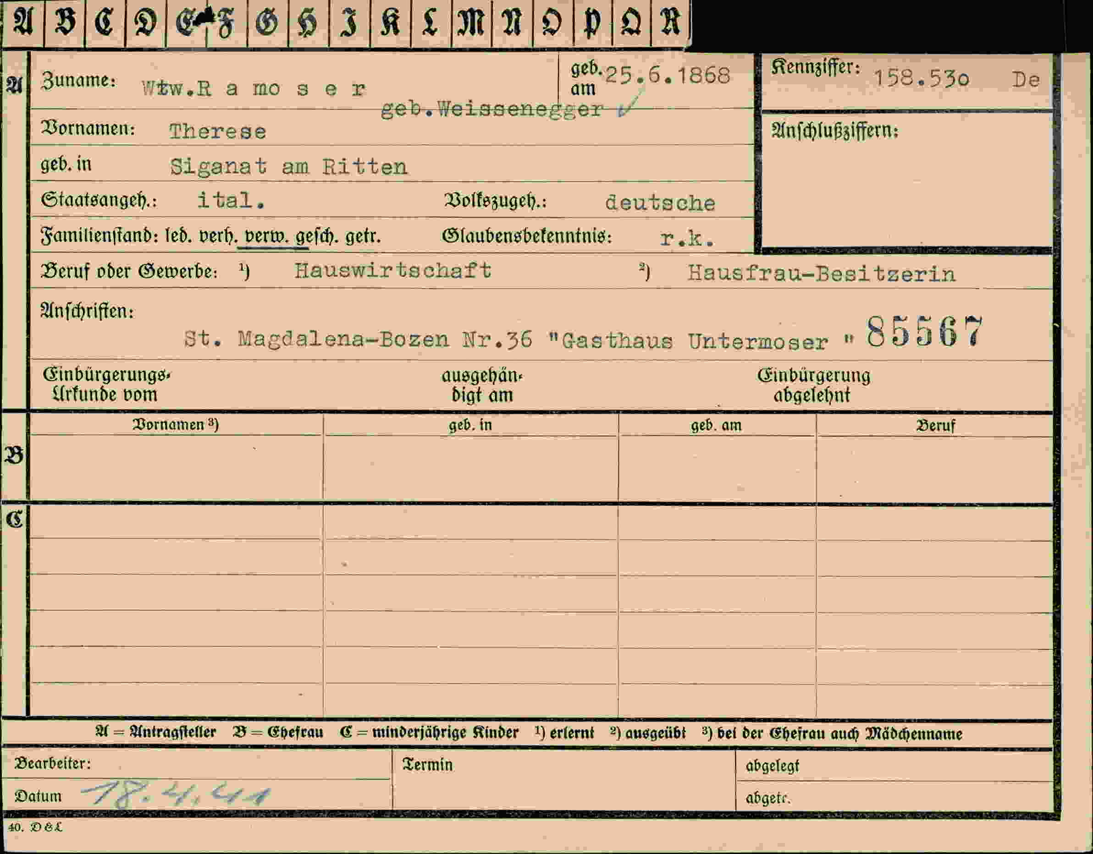Click the 'abgelegt' label
Image resolution: width=1093 pixels, height=854 pixels.
click(772, 766)
